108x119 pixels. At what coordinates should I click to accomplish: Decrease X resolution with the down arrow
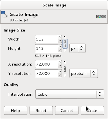click(60, 66)
